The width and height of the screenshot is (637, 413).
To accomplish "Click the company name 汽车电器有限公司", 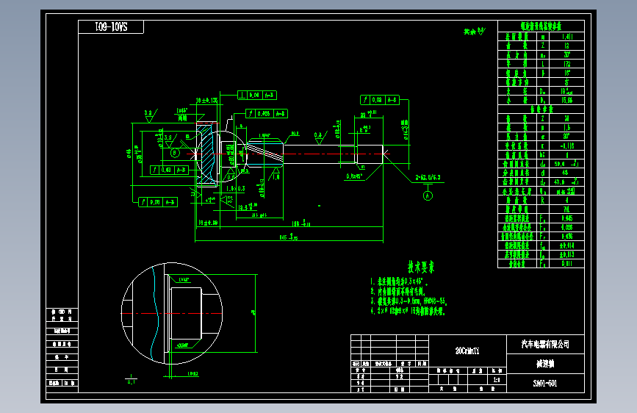I will click(x=545, y=345).
